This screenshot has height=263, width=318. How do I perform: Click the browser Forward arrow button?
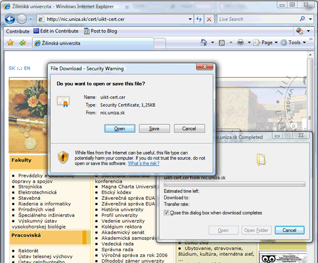(x=22, y=19)
